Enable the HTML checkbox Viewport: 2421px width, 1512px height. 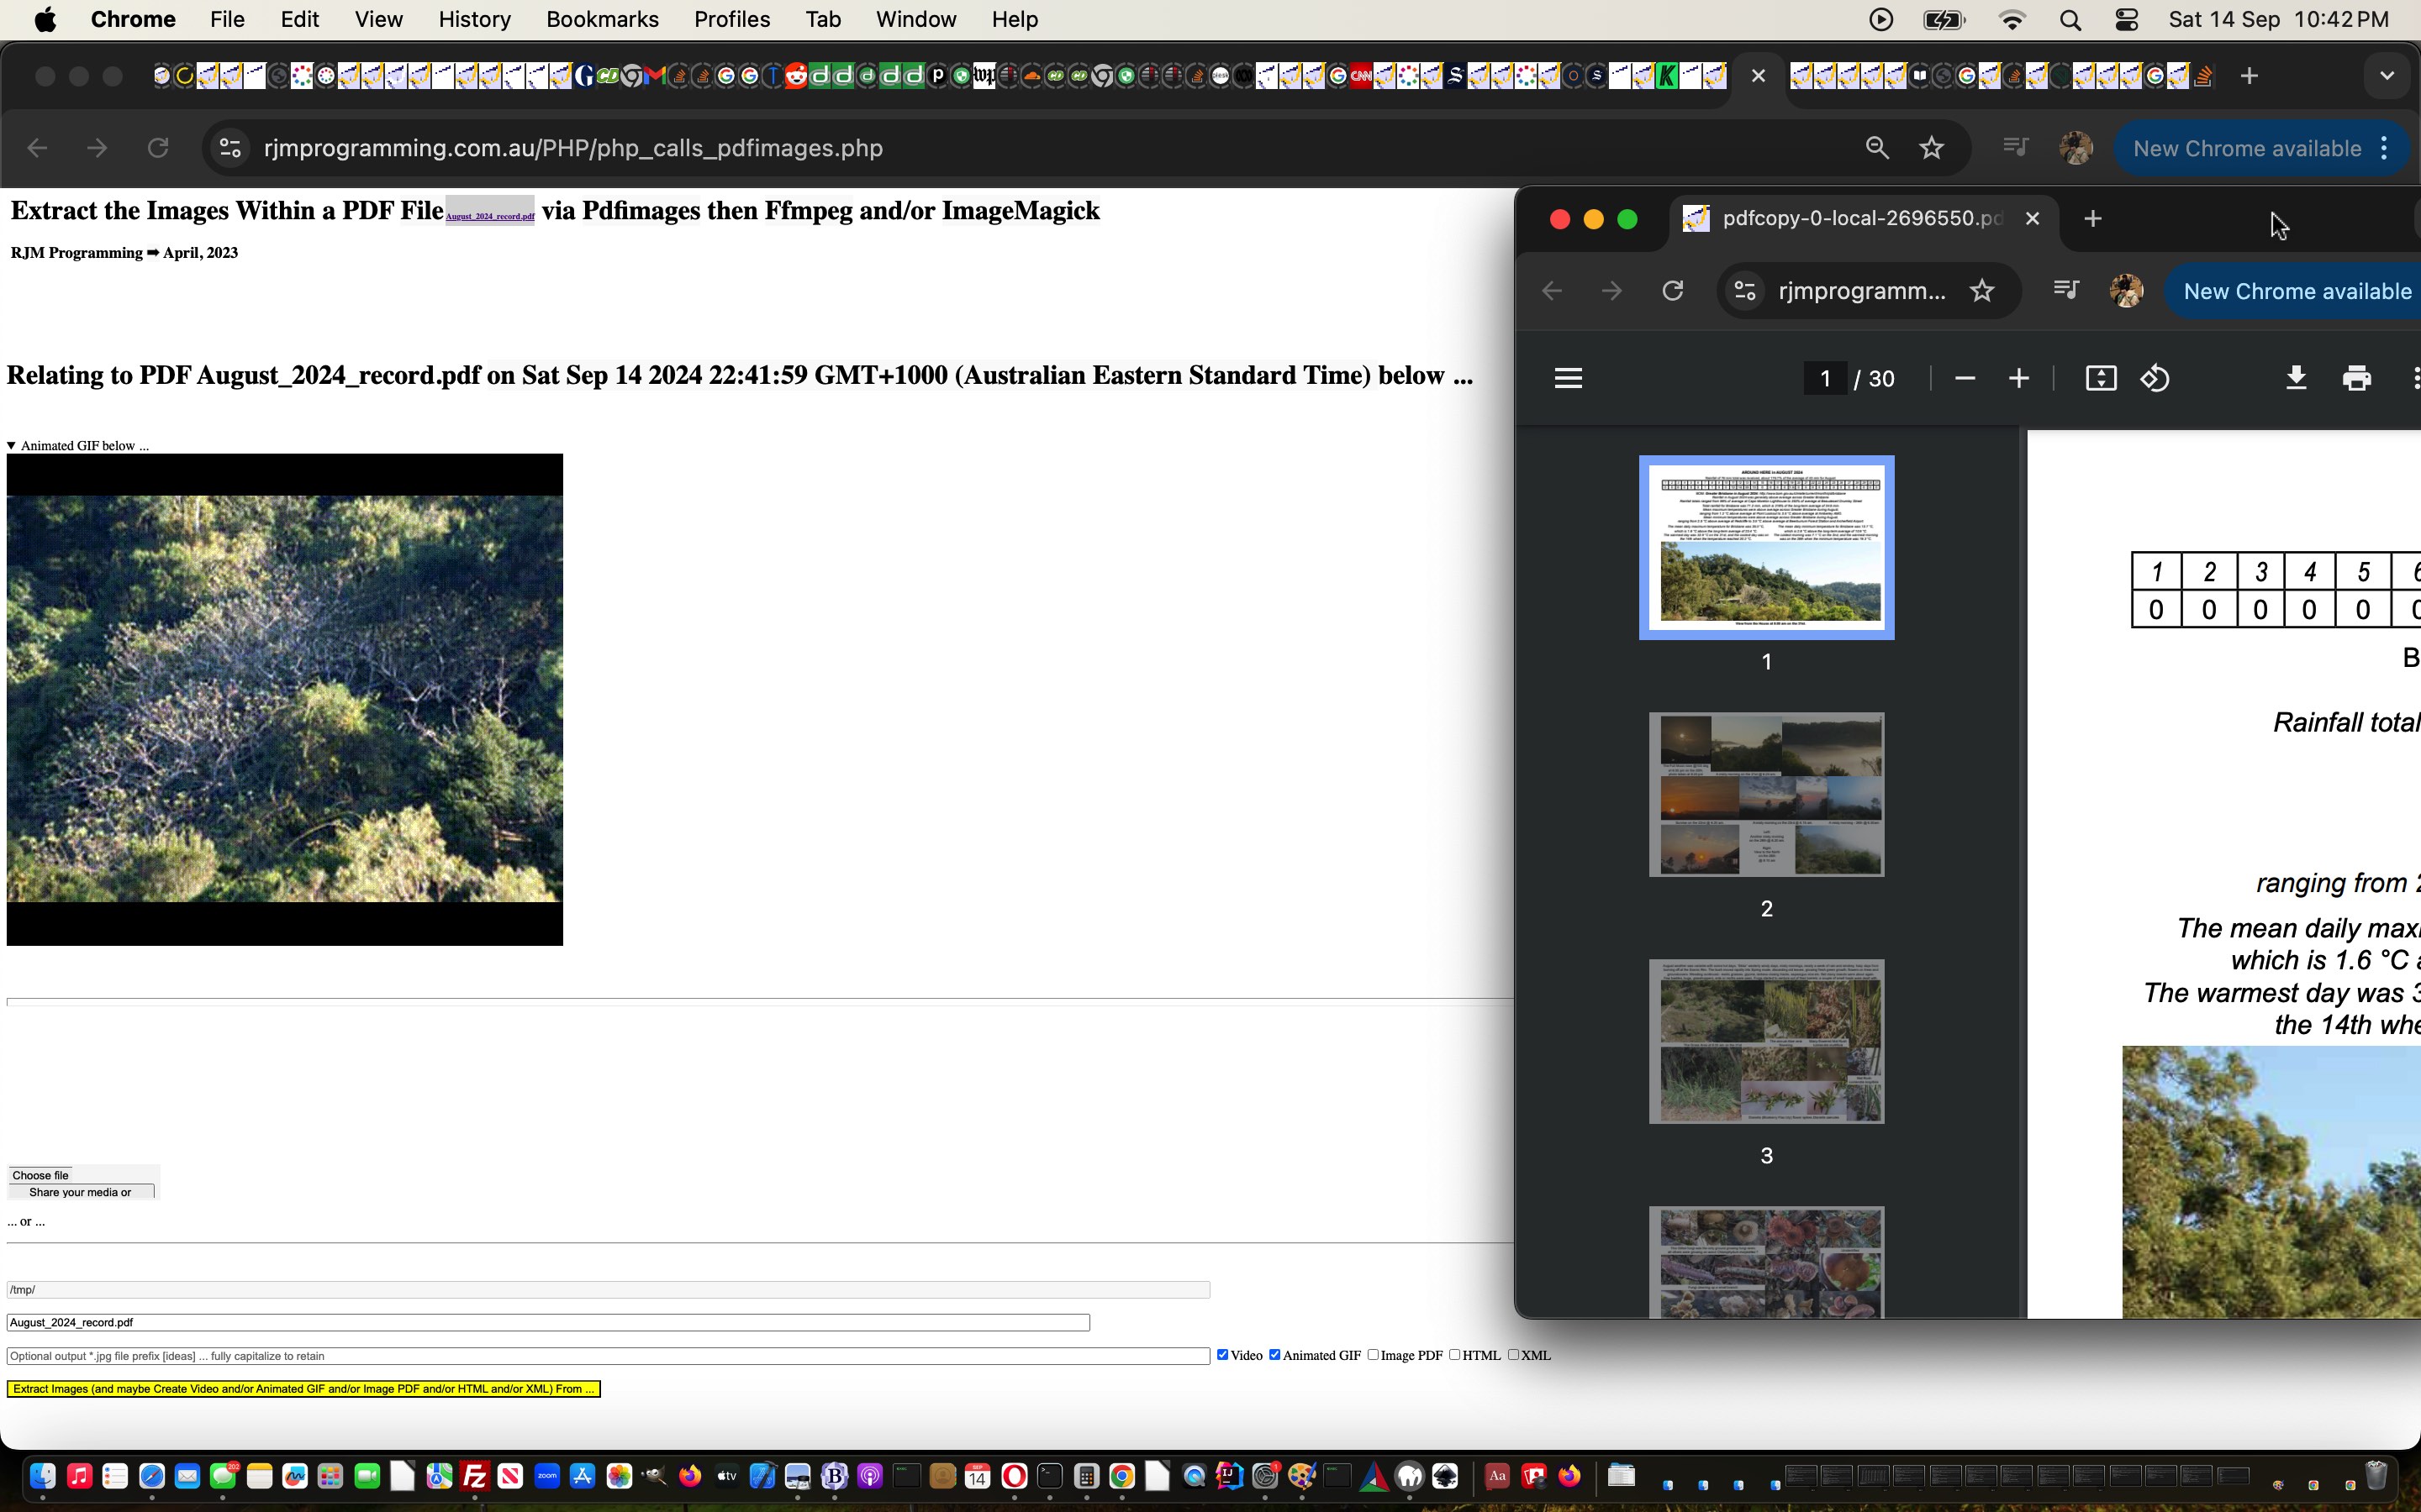click(1454, 1355)
